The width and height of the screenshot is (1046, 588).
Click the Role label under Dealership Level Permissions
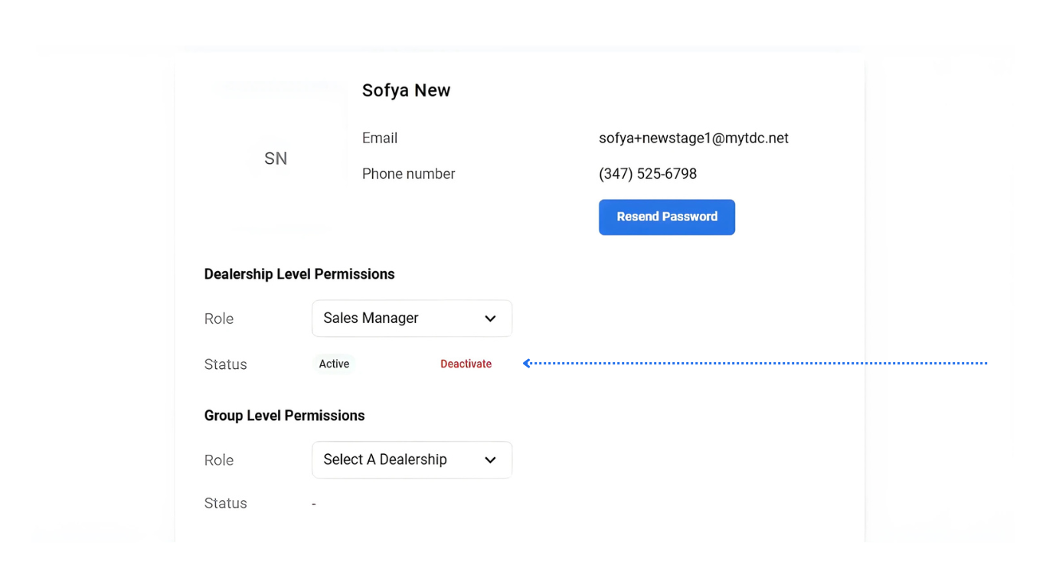click(x=219, y=319)
